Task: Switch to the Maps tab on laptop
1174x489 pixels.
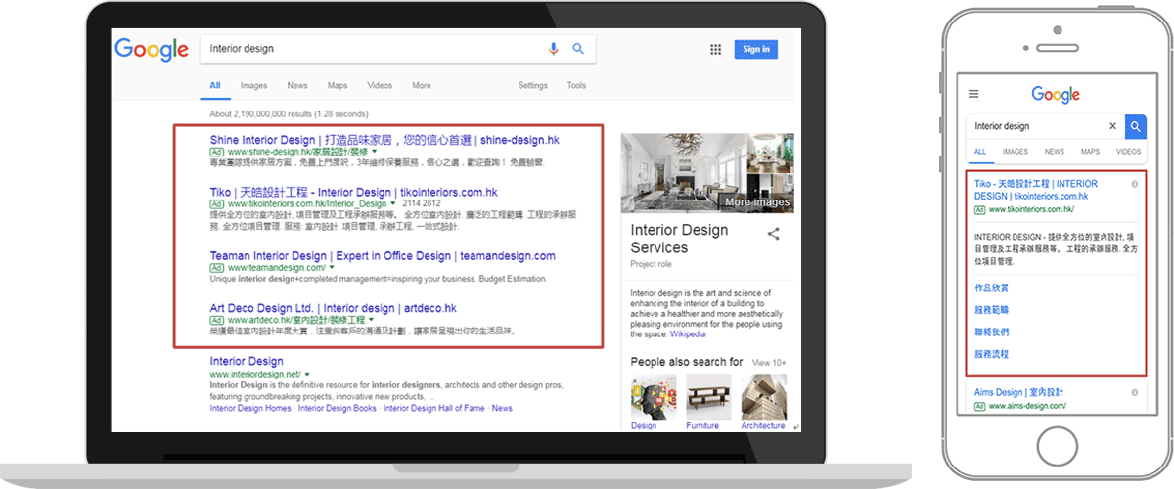Action: tap(338, 86)
